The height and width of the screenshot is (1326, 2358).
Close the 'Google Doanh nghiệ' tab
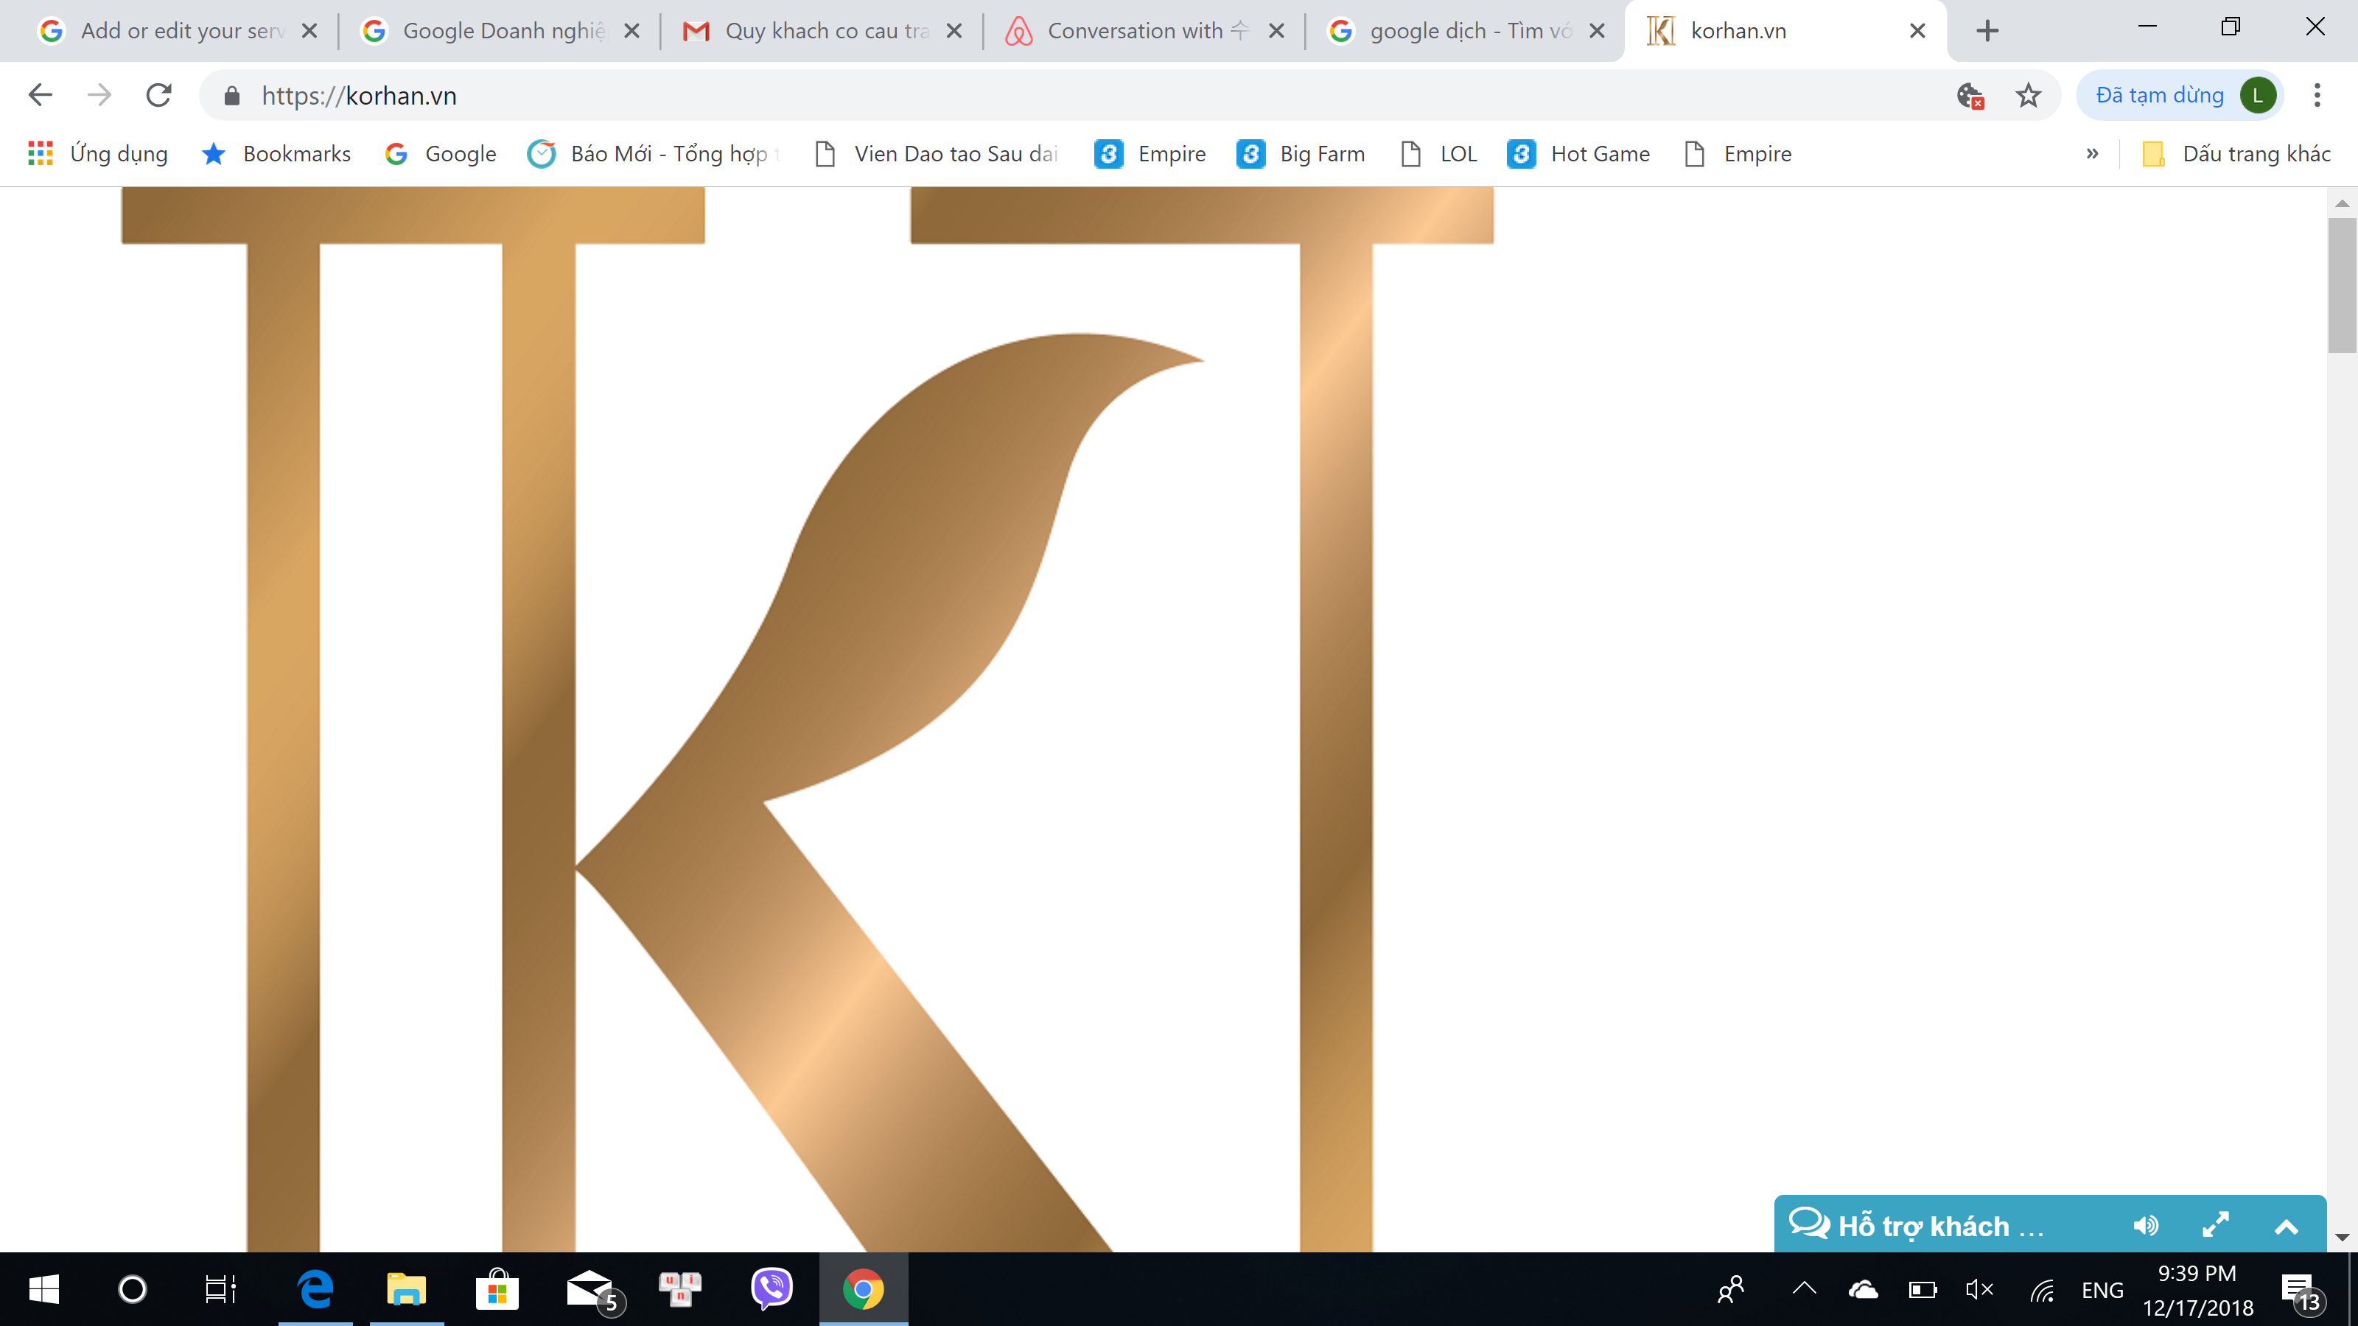coord(632,31)
